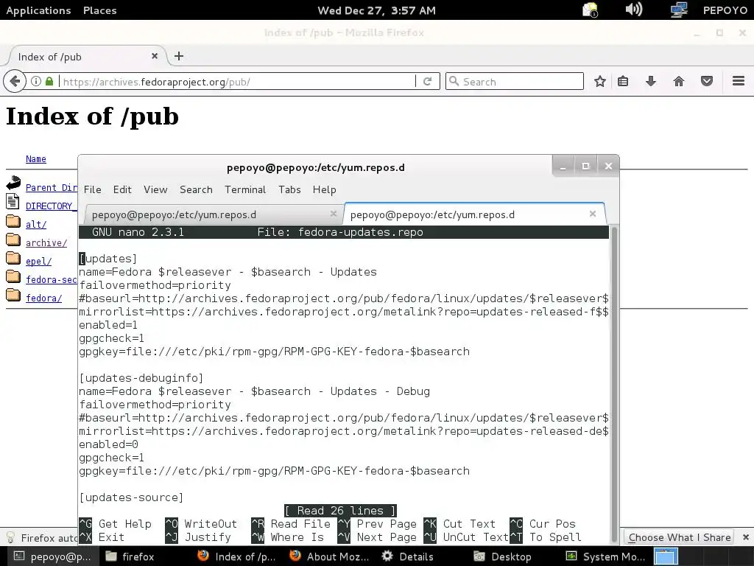Click epel/ folder icon
The image size is (754, 566).
tap(13, 259)
